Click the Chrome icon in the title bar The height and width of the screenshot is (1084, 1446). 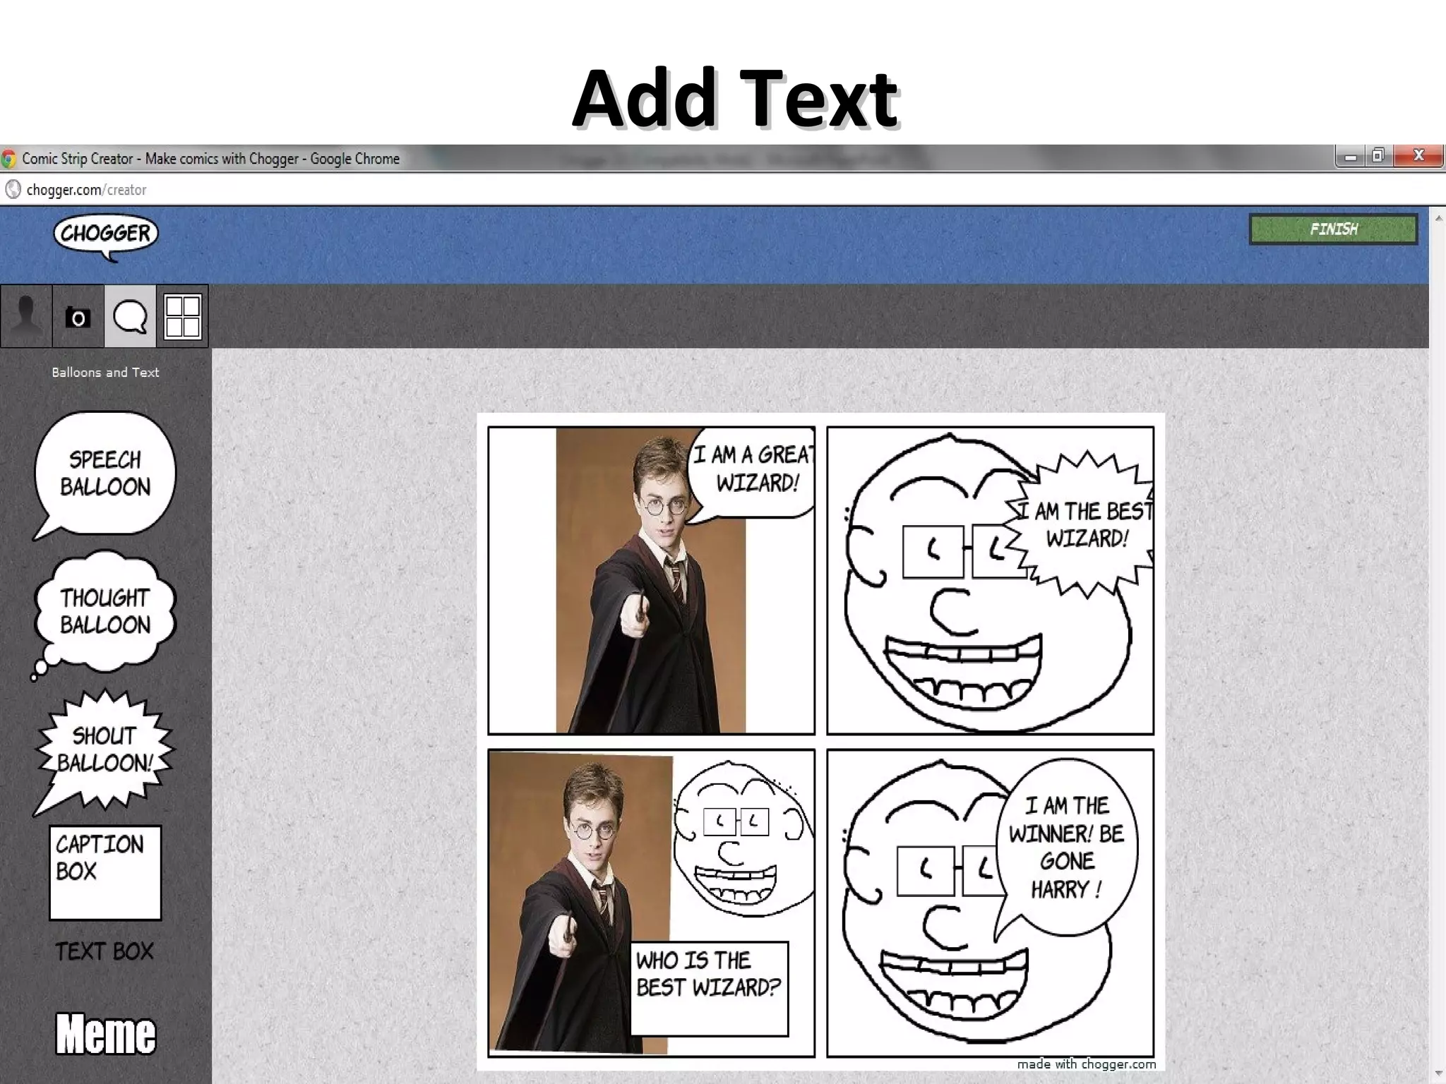9,159
